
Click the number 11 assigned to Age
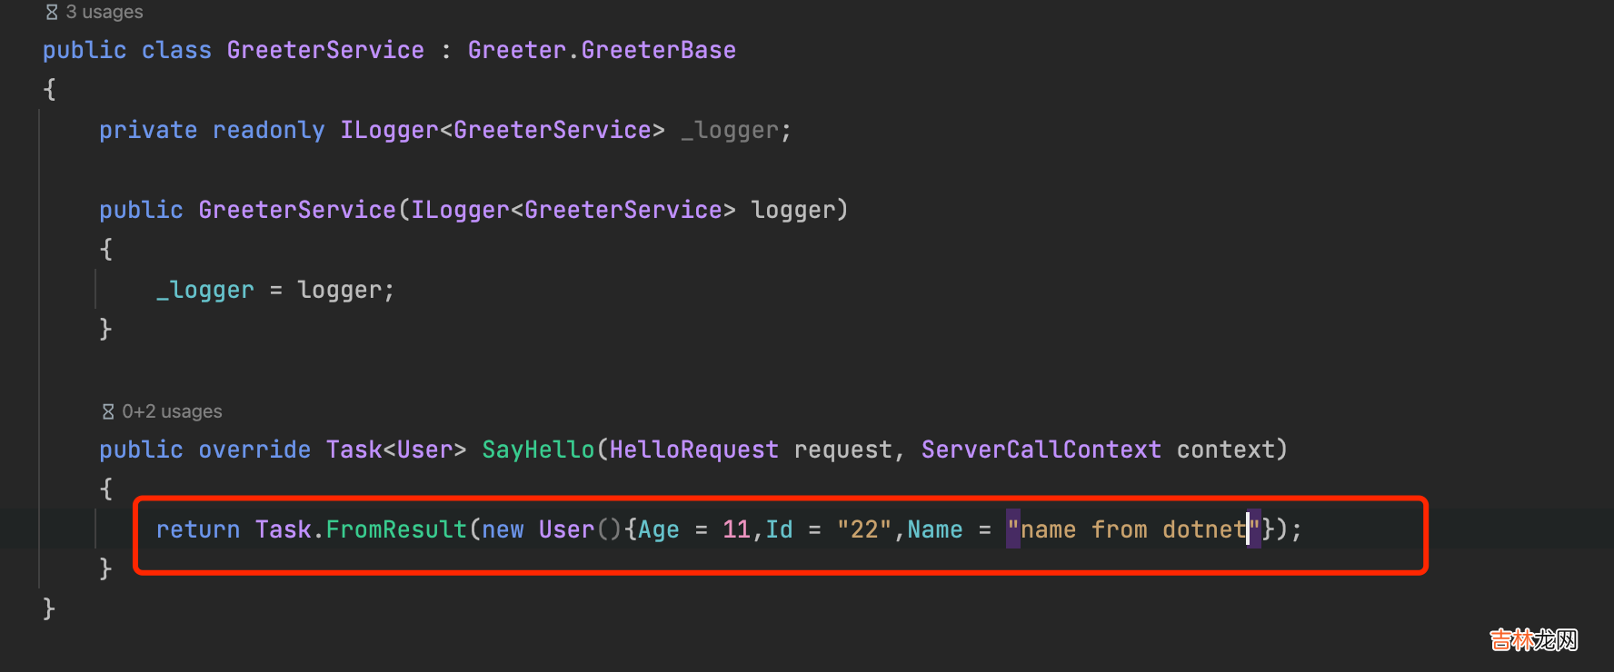click(736, 529)
